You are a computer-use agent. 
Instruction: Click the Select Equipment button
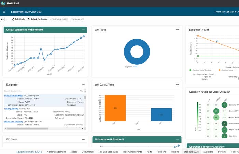[x=38, y=19]
